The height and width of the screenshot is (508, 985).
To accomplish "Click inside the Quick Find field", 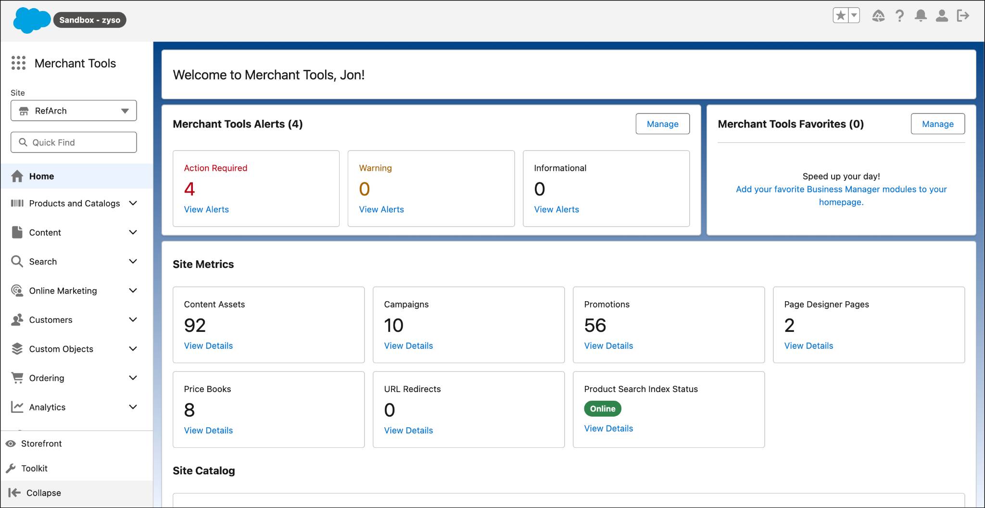I will [73, 142].
